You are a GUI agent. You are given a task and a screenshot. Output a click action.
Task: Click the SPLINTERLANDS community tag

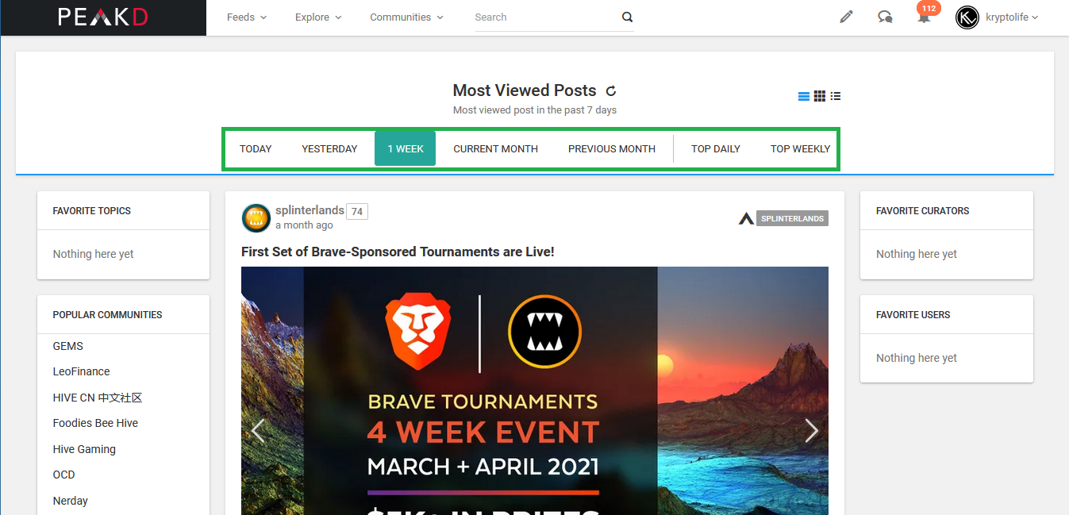(792, 218)
